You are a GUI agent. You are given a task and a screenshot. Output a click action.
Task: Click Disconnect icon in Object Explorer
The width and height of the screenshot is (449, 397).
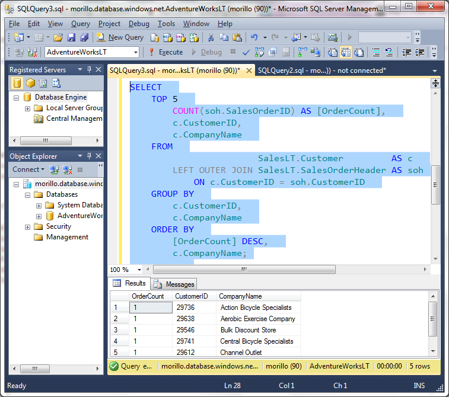click(66, 169)
